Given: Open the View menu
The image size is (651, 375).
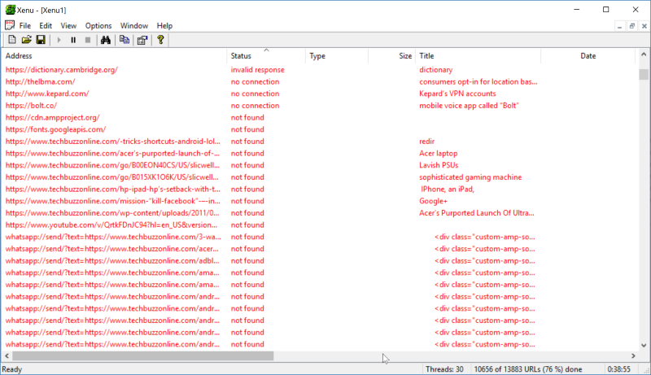Looking at the screenshot, I should pos(68,26).
